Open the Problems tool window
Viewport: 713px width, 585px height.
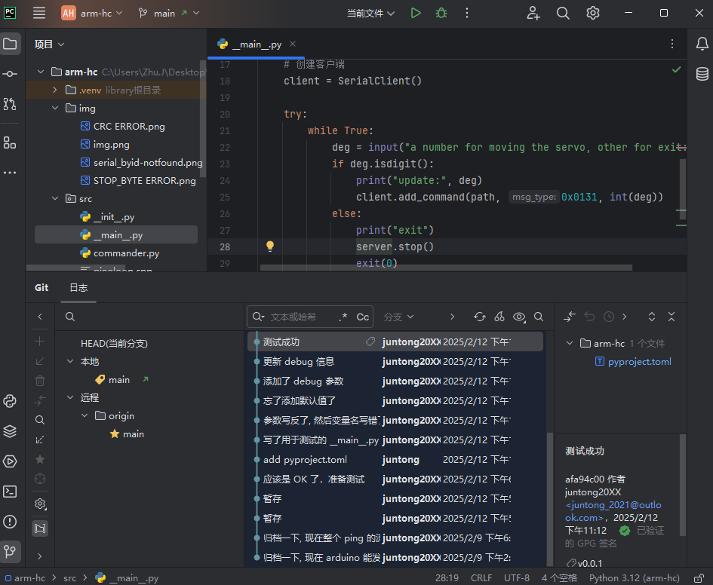coord(10,522)
